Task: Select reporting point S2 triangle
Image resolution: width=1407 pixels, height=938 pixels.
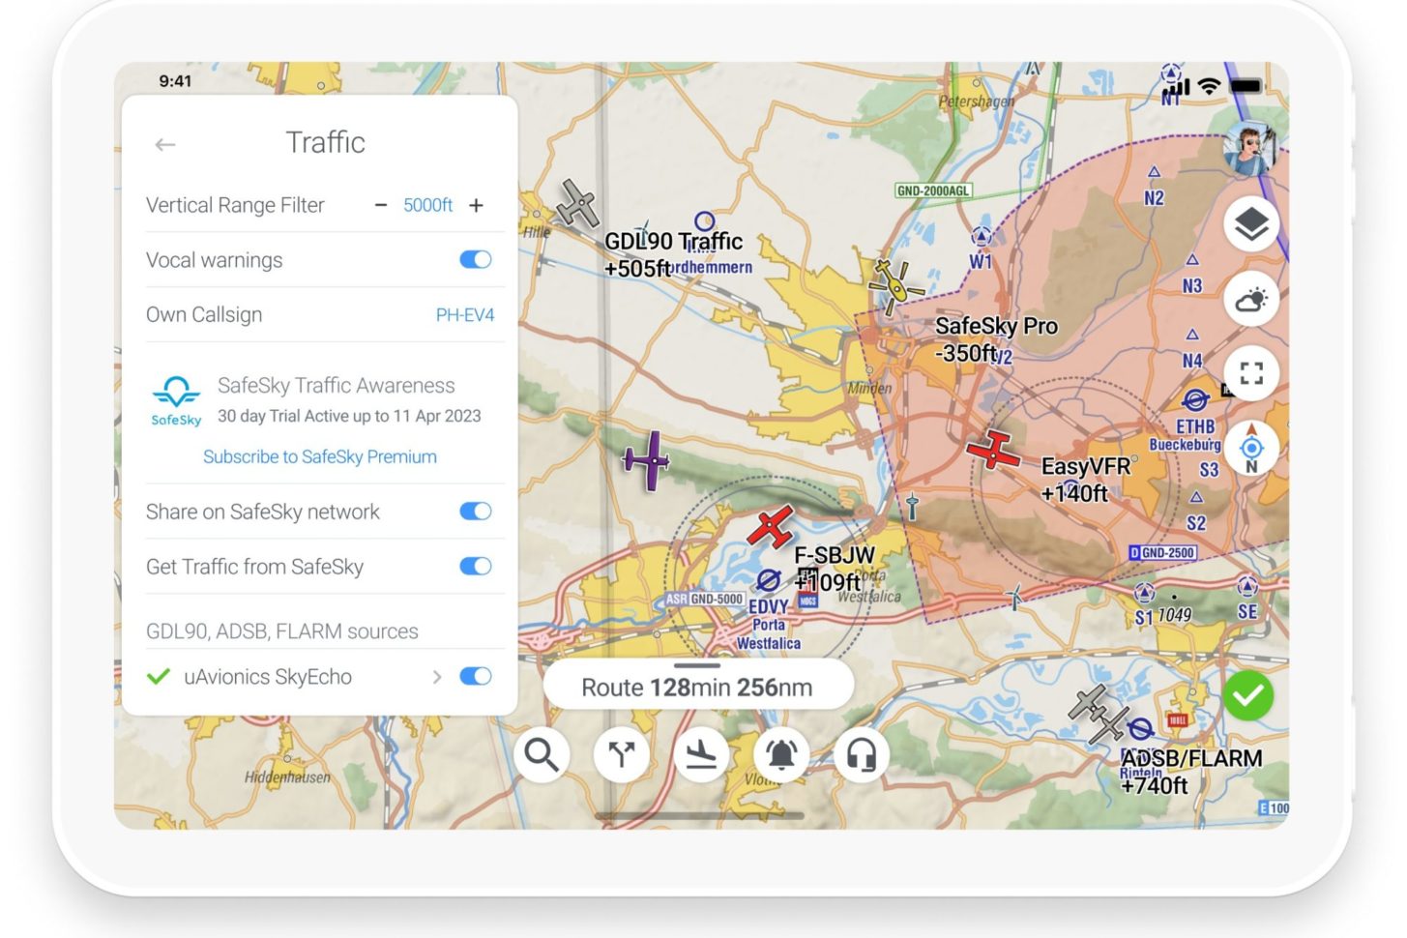Action: 1196,497
